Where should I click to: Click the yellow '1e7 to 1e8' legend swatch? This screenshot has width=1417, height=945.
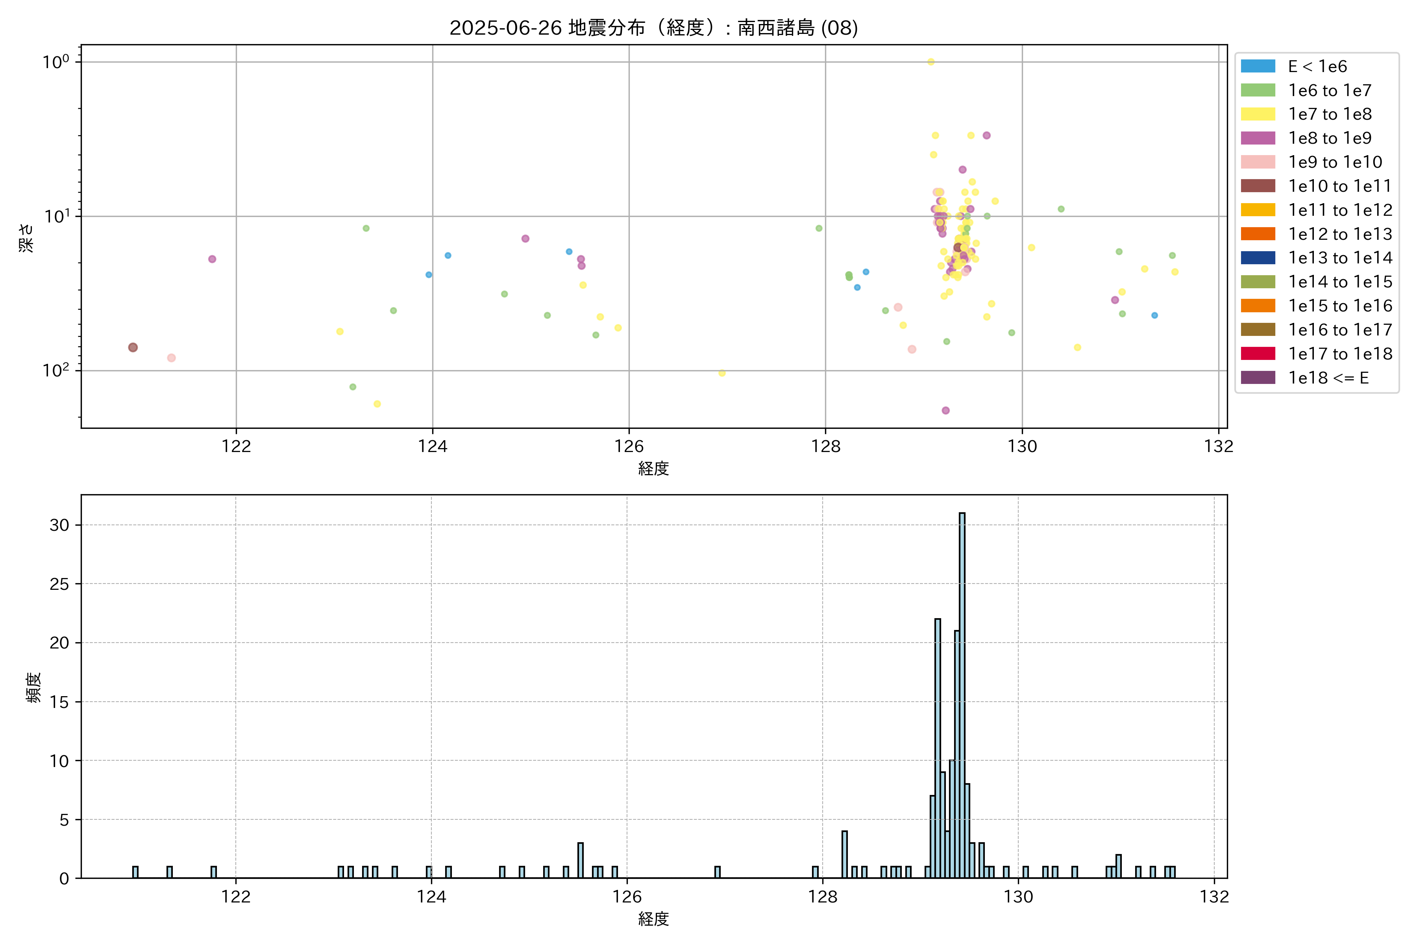[1258, 114]
